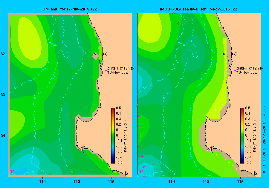The height and width of the screenshot is (188, 269).
Task: Select the -0.5 colorbar label in the IMOS GSLA panel
Action: click(248, 163)
